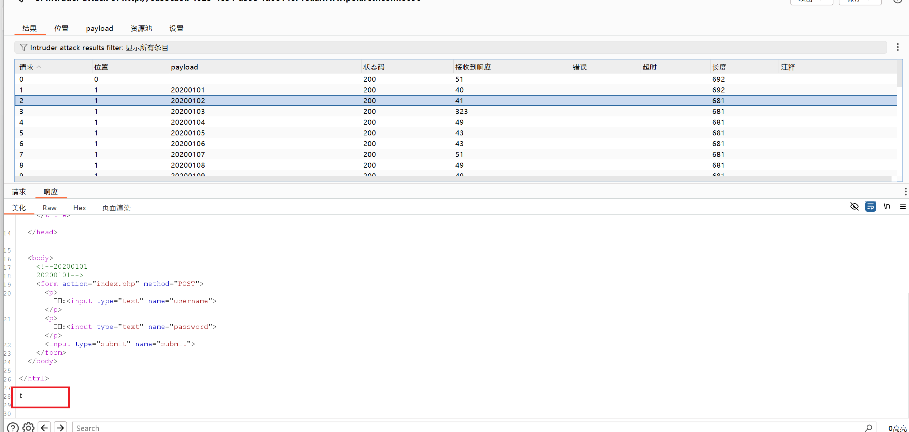Viewport: 909px width, 432px height.
Task: Go to next search match arrow
Action: (x=61, y=428)
